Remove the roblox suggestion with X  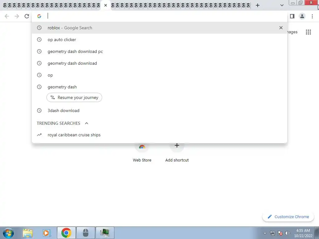click(x=281, y=28)
